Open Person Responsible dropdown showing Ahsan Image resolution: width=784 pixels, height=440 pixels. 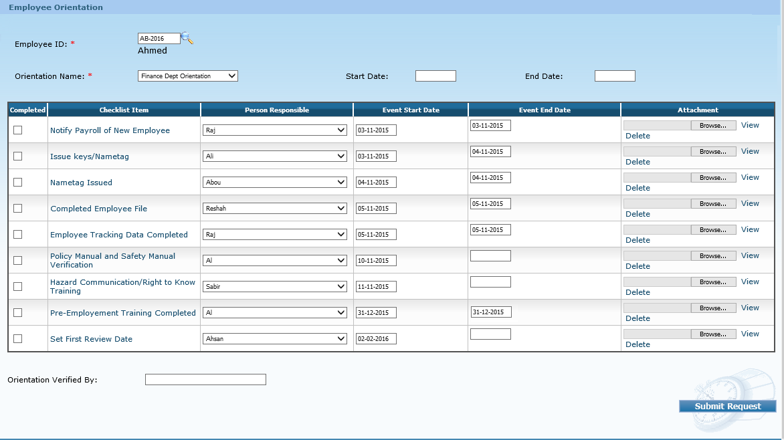click(x=275, y=339)
